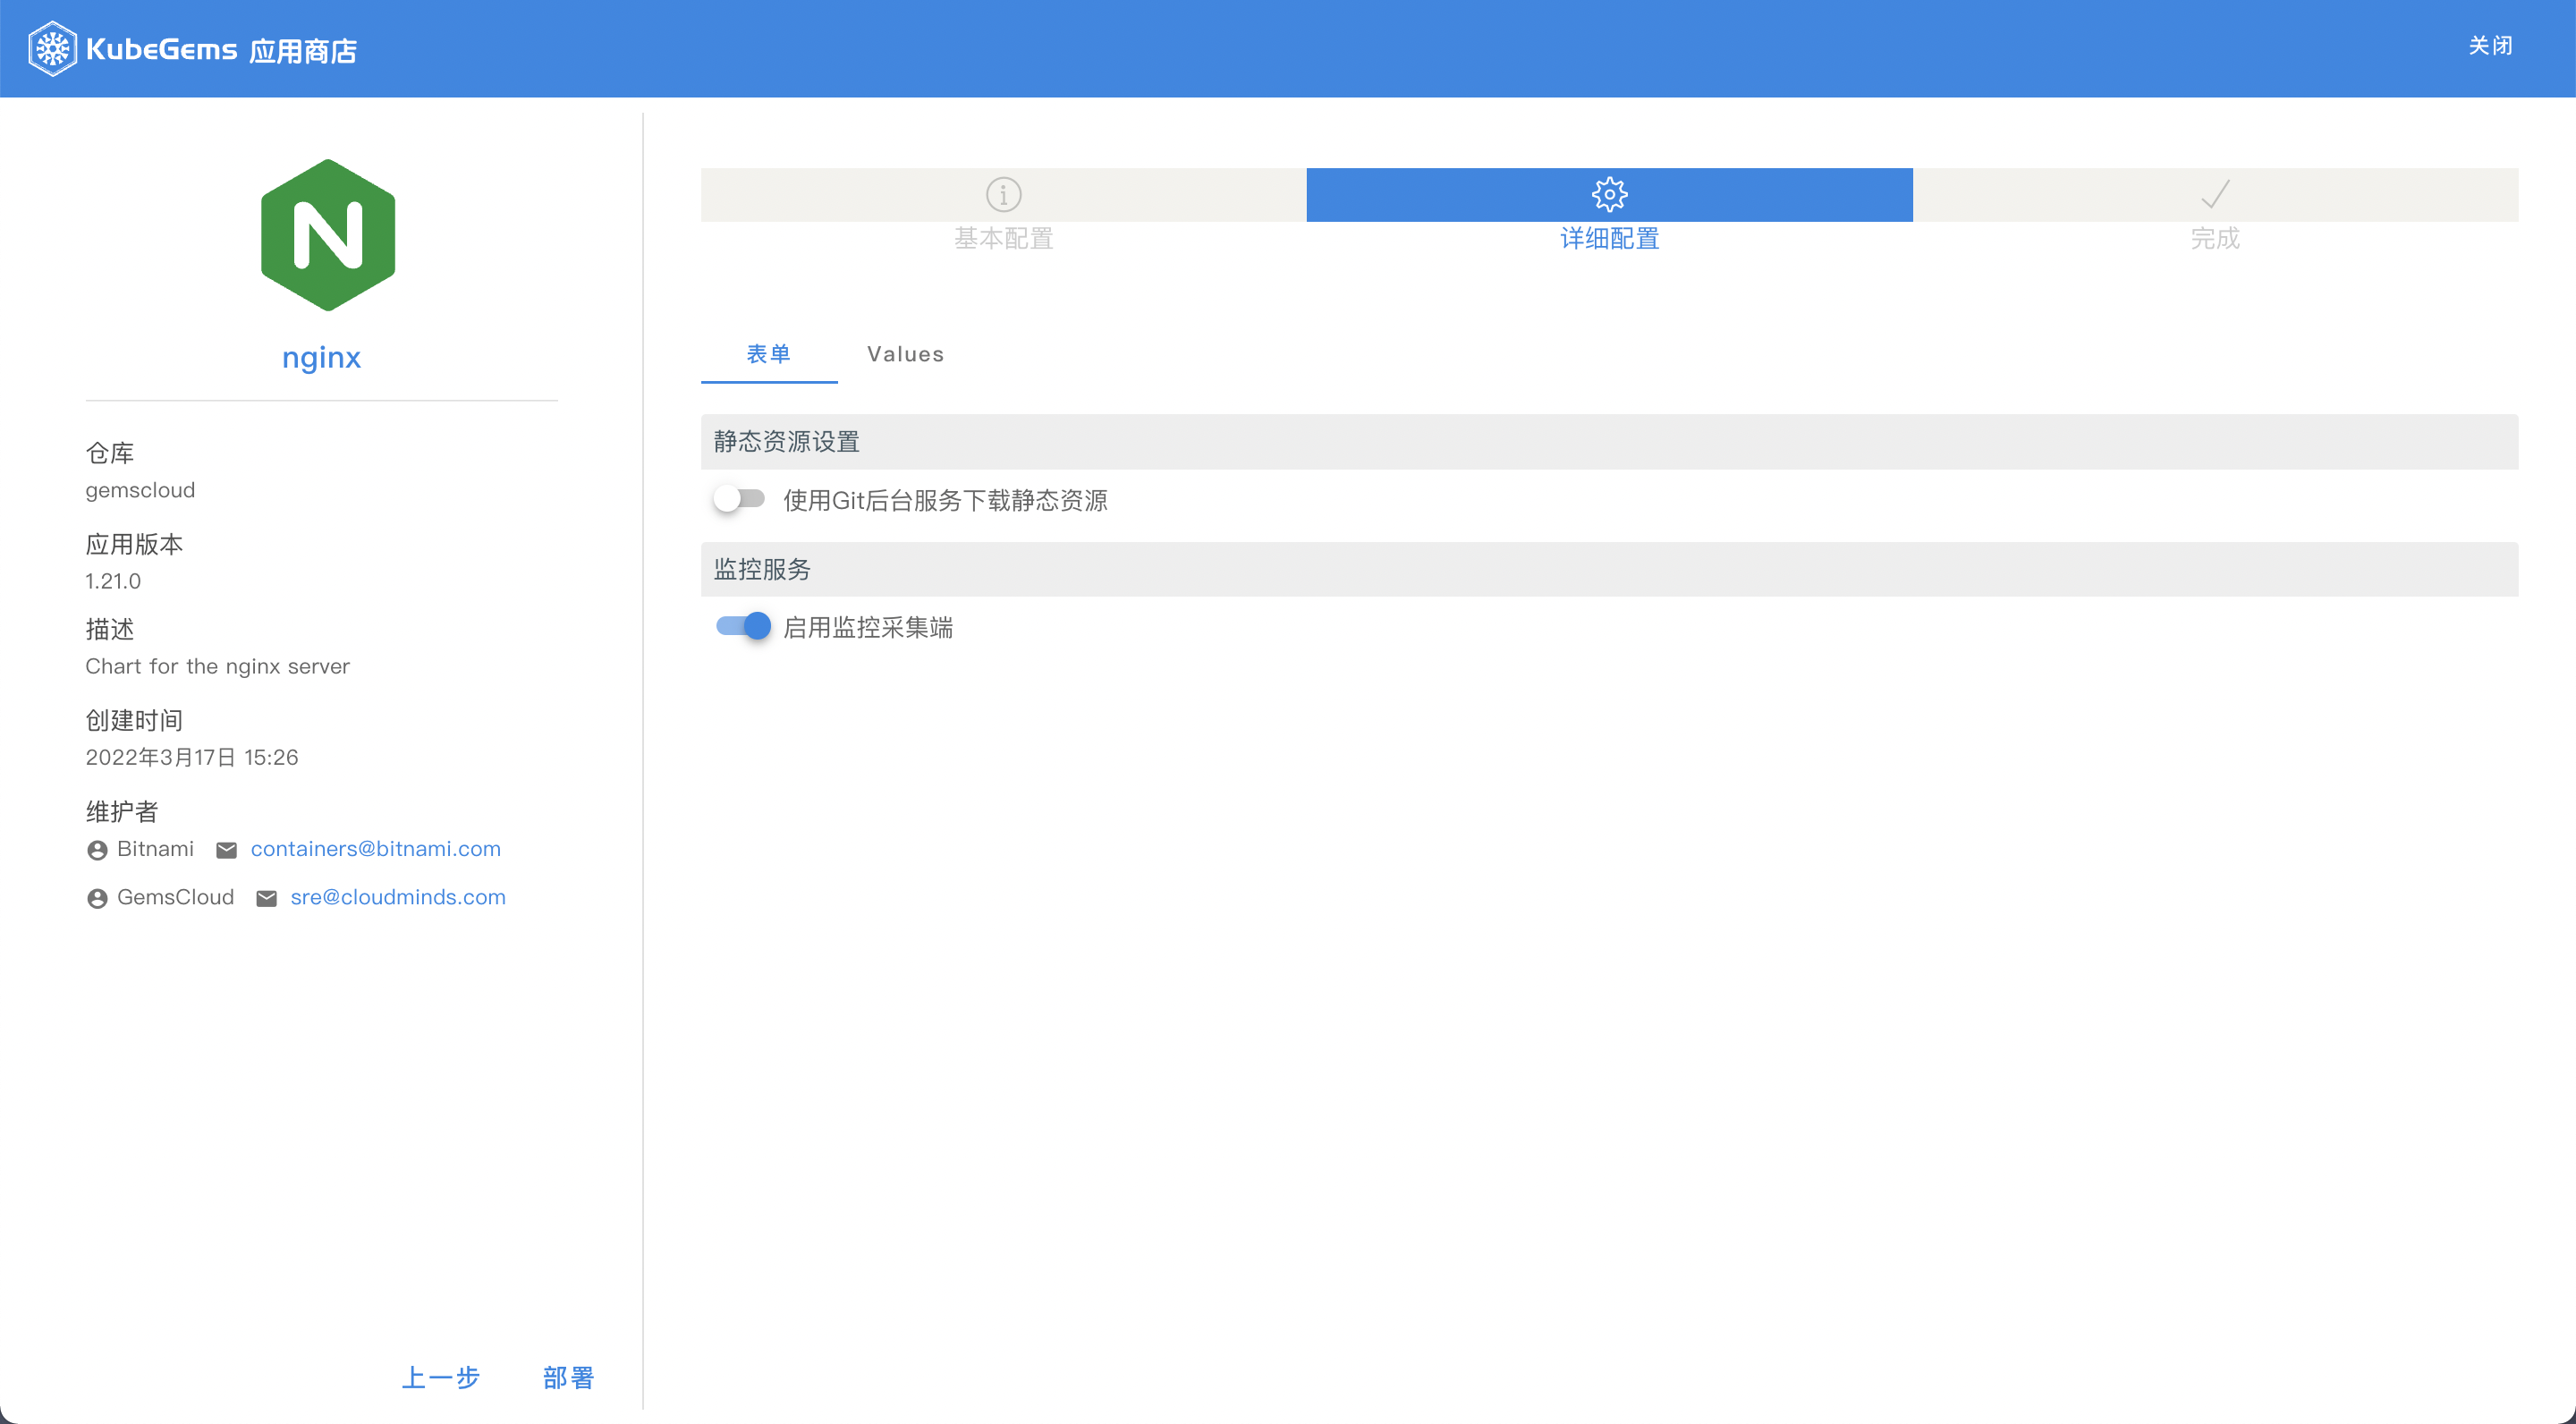
Task: Click the nginx chart title
Action: tap(321, 357)
